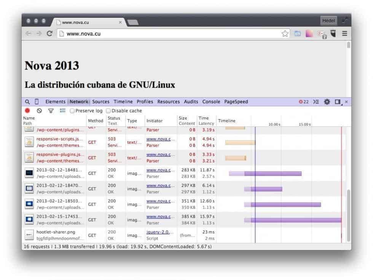Click the pink gradient extension icon
Viewport: 373px width, 280px height.
[309, 34]
